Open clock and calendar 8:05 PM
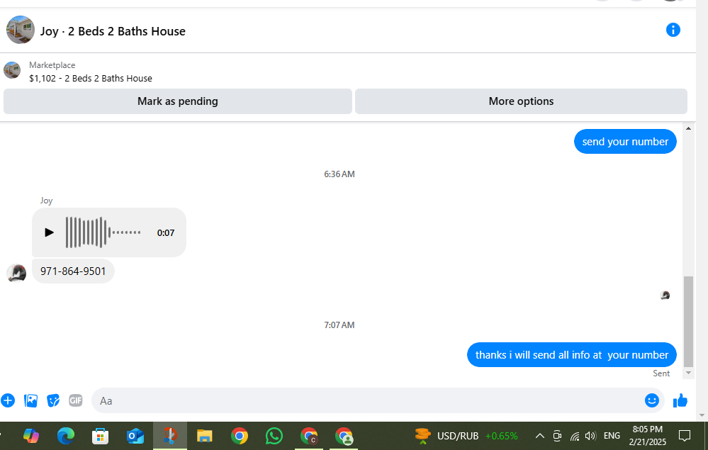Screen dimensions: 708x450 click(x=648, y=436)
